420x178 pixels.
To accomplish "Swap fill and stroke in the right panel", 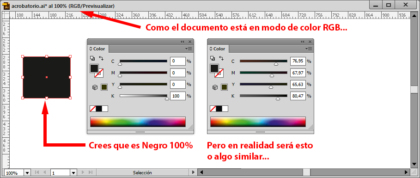I will [x=221, y=58].
